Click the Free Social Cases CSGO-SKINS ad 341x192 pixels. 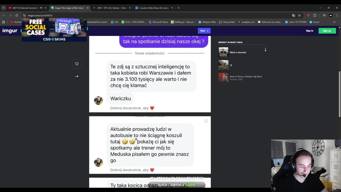coord(54,30)
